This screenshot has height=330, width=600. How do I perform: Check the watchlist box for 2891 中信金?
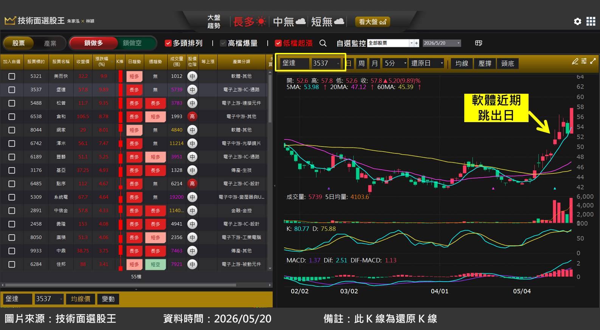point(12,211)
